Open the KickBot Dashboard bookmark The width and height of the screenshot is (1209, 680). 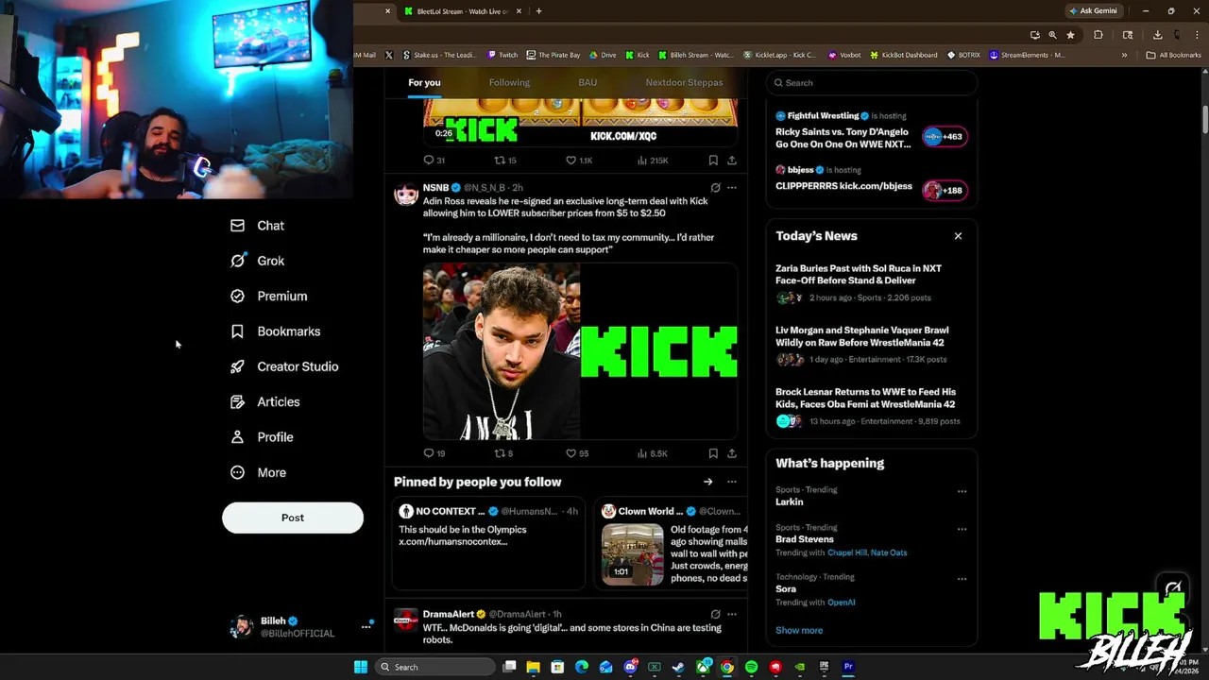pyautogui.click(x=904, y=55)
